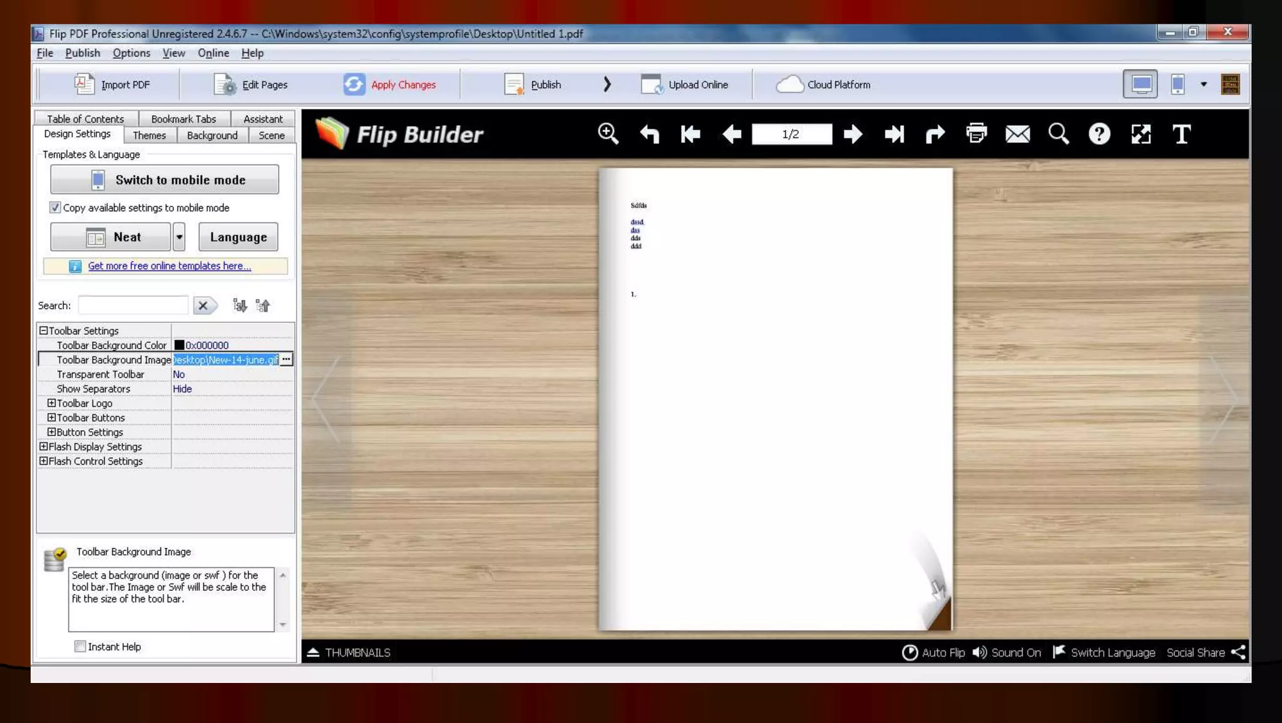Jump to last page of flipbook

click(894, 134)
